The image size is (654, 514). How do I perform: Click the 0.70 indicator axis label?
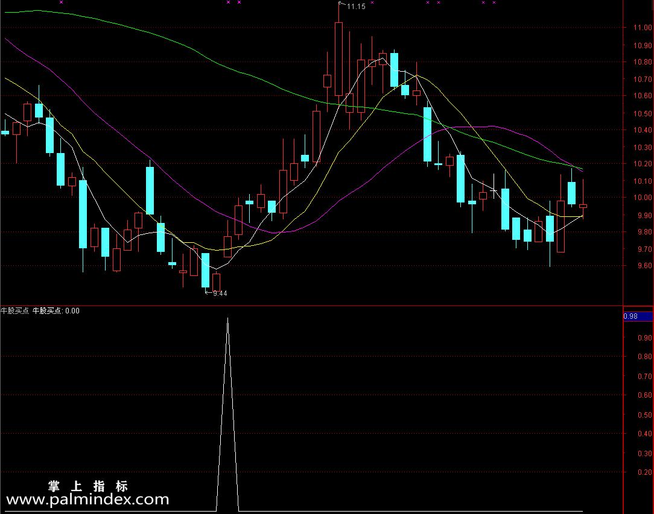(x=645, y=376)
